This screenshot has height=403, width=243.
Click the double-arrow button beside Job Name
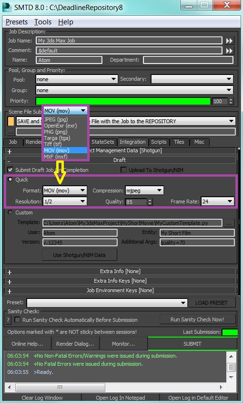[229, 41]
